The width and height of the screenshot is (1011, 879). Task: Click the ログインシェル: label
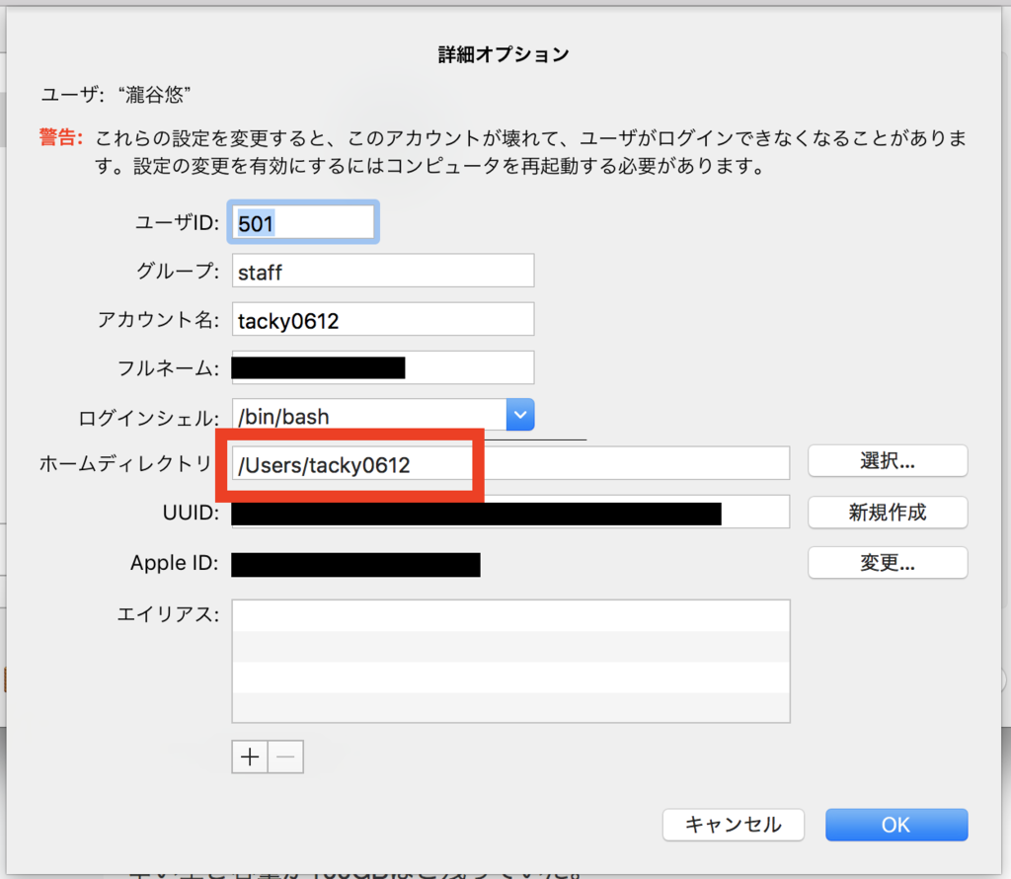(148, 418)
